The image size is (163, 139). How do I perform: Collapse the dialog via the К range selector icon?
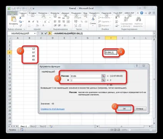pos(103,80)
